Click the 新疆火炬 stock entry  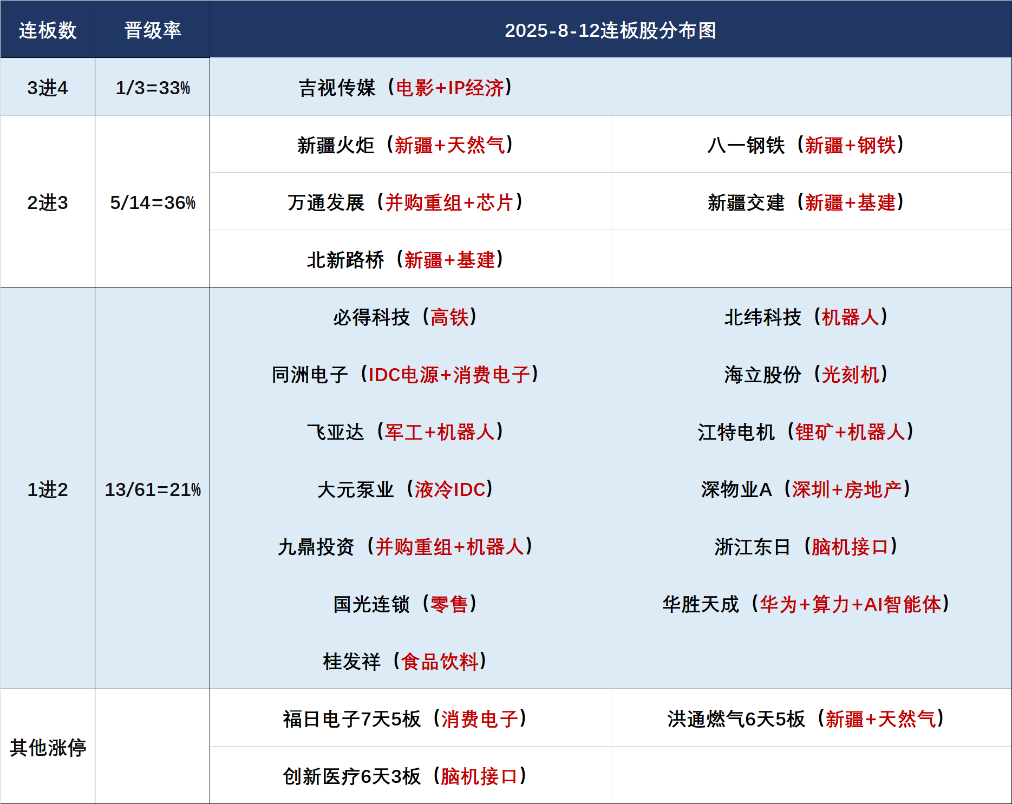(406, 145)
